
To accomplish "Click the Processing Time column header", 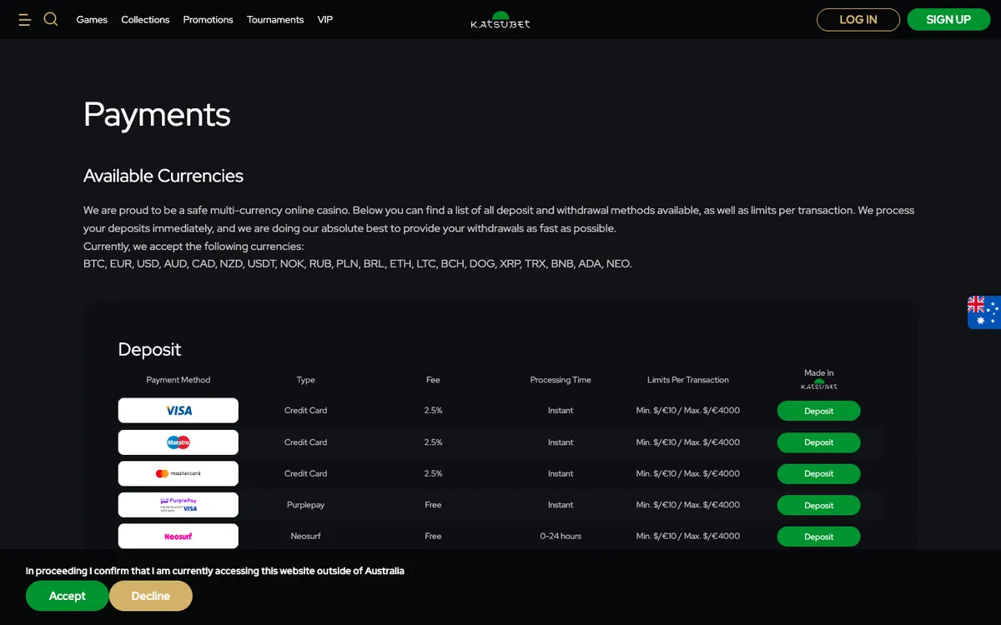I will tap(561, 380).
